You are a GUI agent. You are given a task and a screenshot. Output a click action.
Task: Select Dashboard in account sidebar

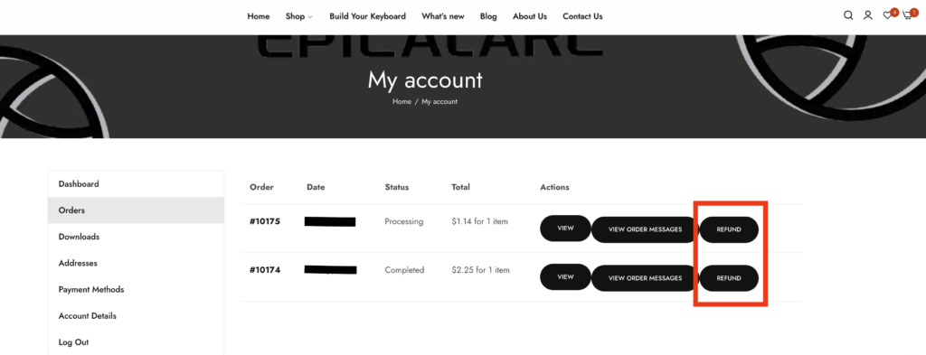click(x=136, y=184)
